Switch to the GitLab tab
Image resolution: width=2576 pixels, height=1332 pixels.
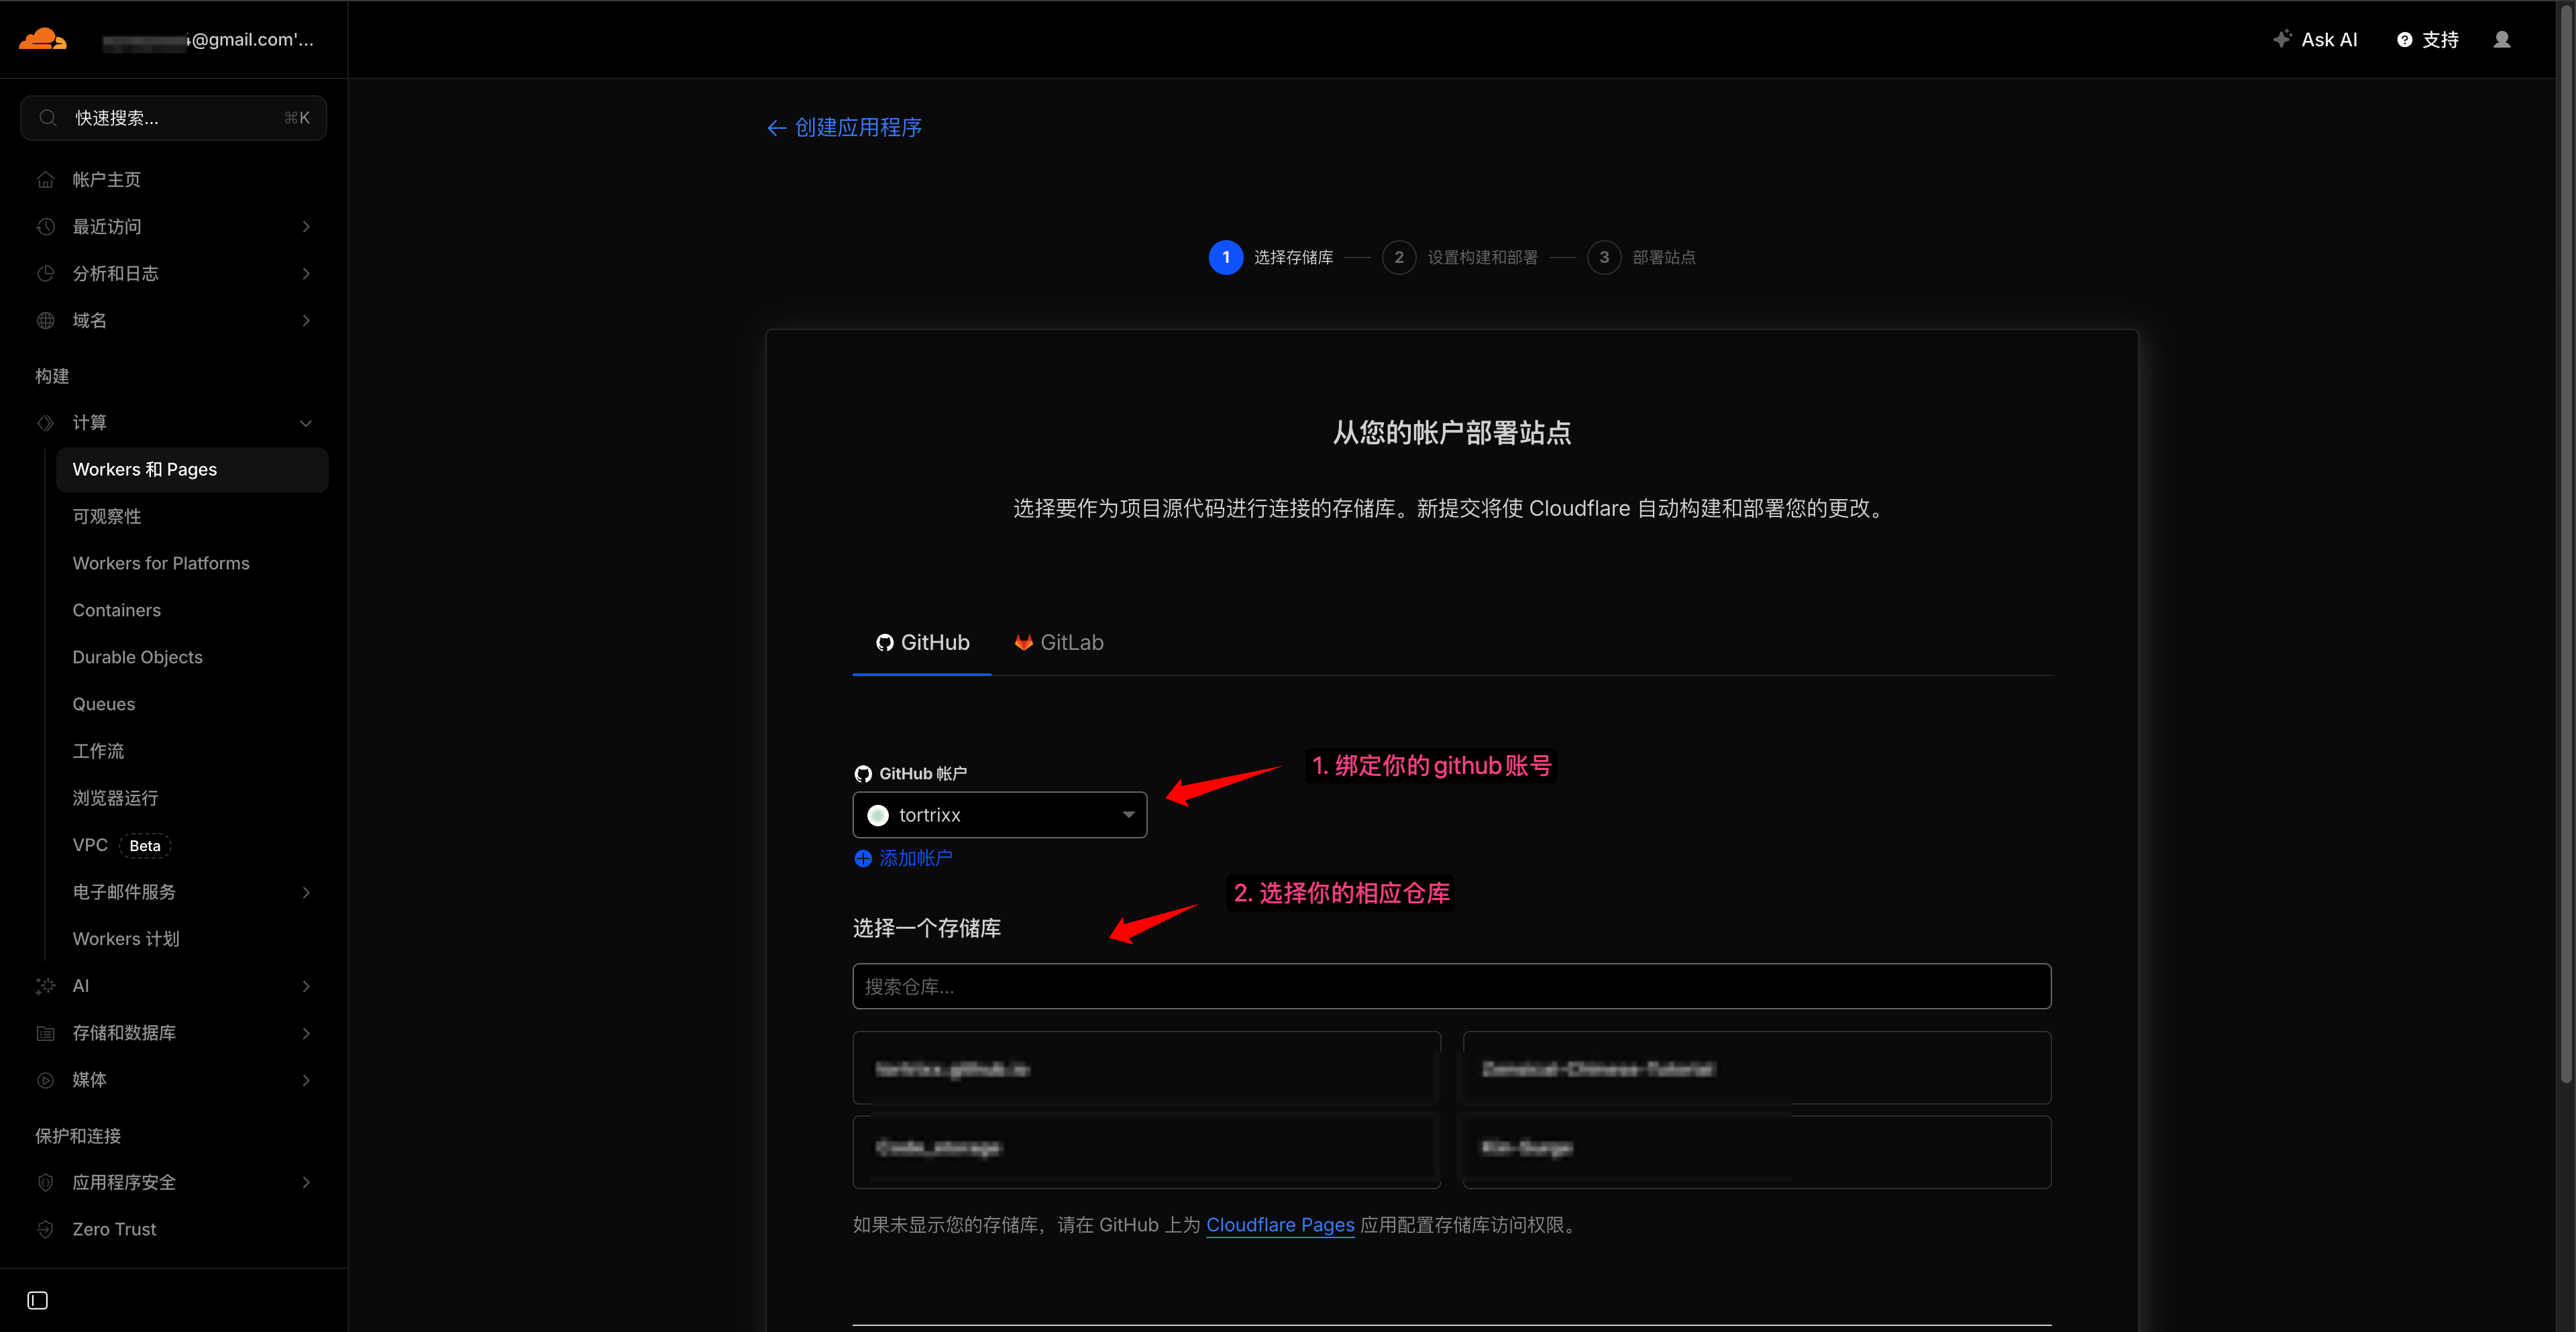coord(1059,643)
